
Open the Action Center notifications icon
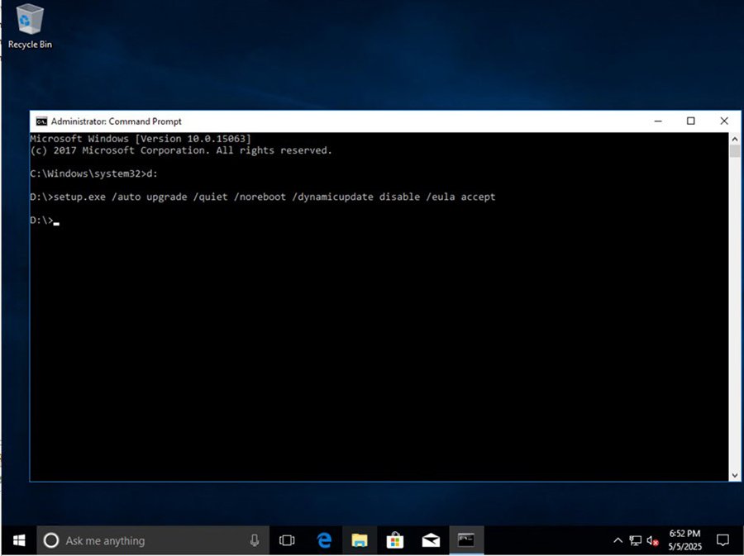(x=723, y=540)
